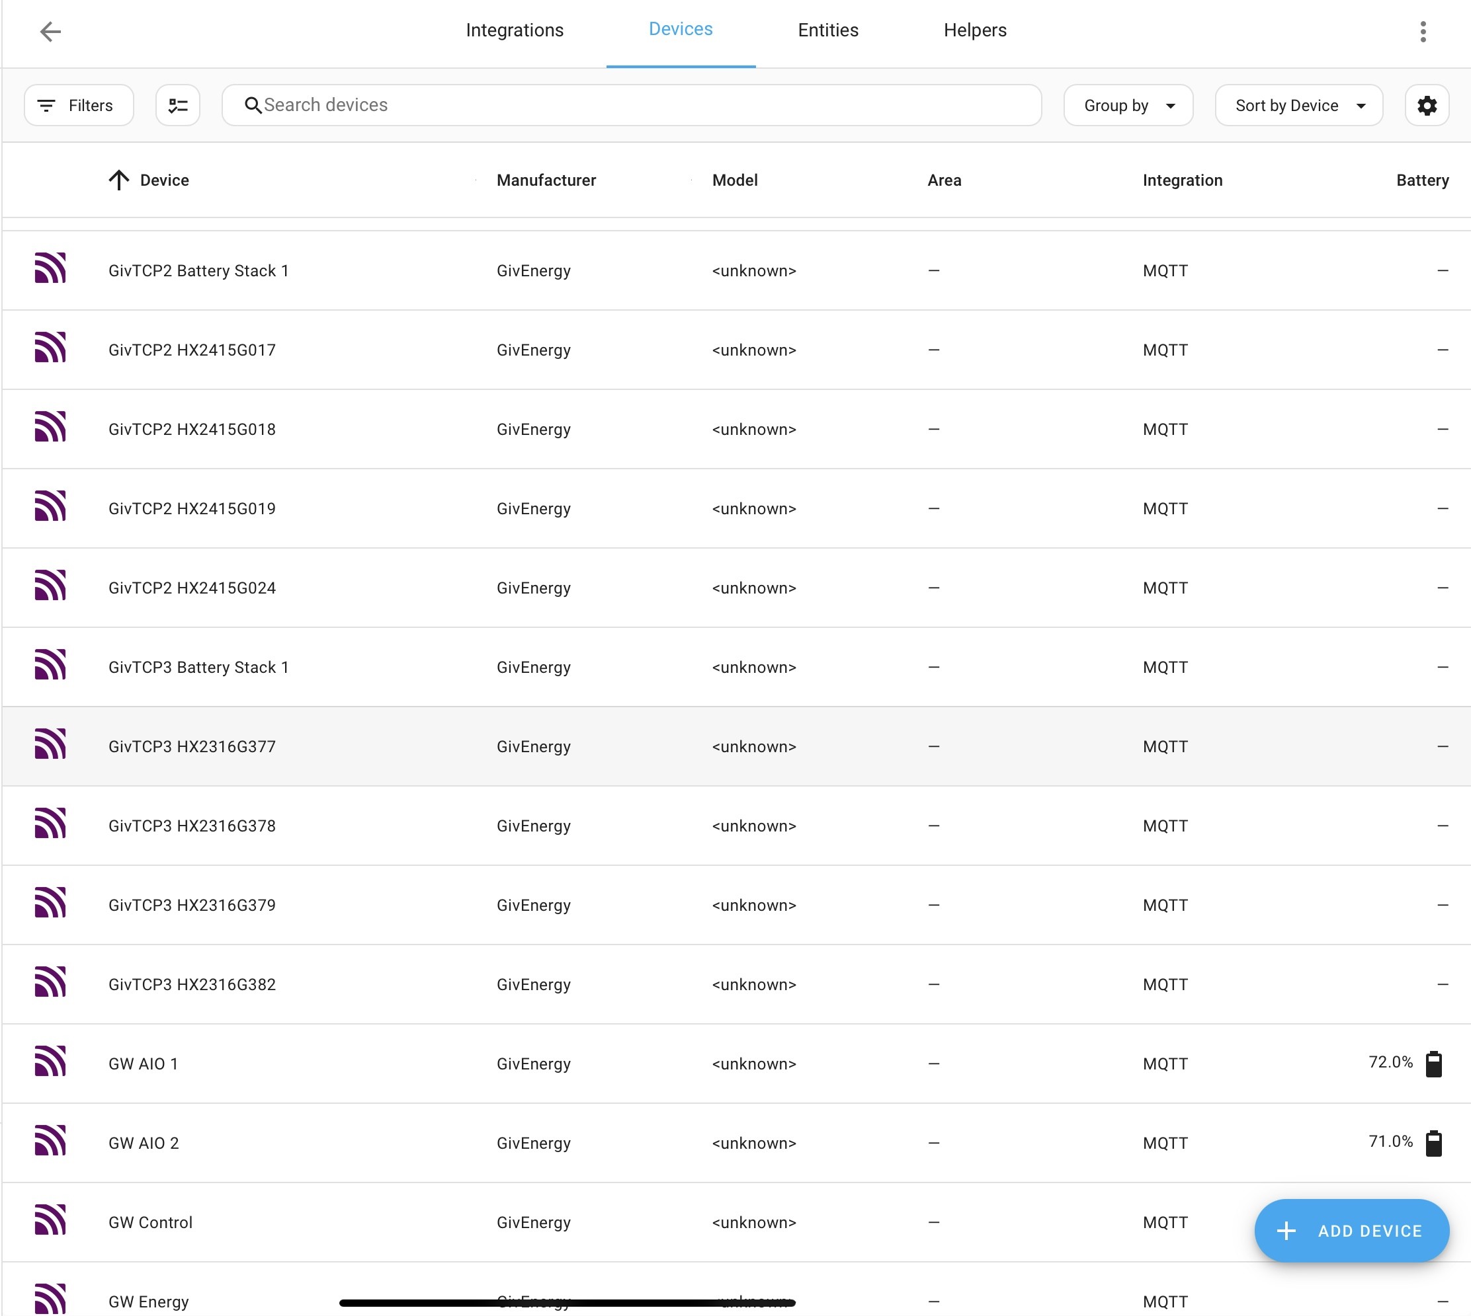
Task: Sort the table by the Battery column
Action: pos(1422,180)
